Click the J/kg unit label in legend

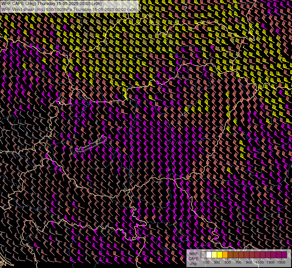[x=193, y=264]
